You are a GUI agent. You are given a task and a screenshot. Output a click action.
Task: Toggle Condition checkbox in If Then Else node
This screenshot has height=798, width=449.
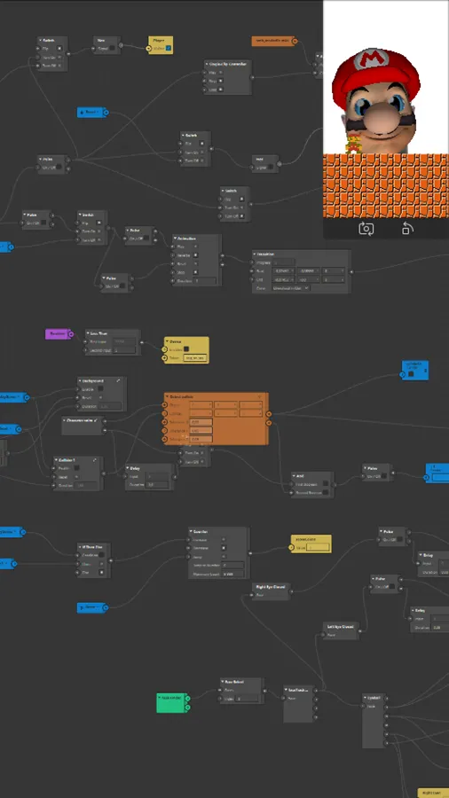point(102,555)
